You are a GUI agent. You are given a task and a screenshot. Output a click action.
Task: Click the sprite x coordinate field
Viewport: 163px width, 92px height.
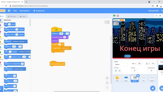pos(139,64)
